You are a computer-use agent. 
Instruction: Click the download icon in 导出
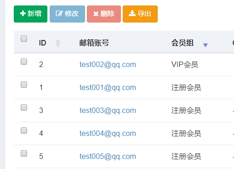pos(132,13)
